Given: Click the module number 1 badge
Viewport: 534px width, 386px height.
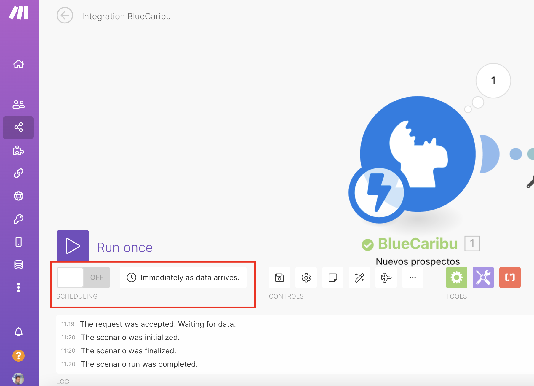Looking at the screenshot, I should pyautogui.click(x=472, y=243).
